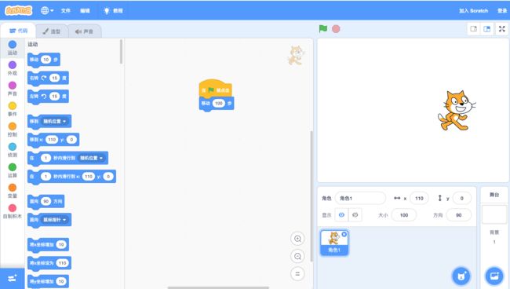
Task: Click the change y by 10 block
Action: 48,281
